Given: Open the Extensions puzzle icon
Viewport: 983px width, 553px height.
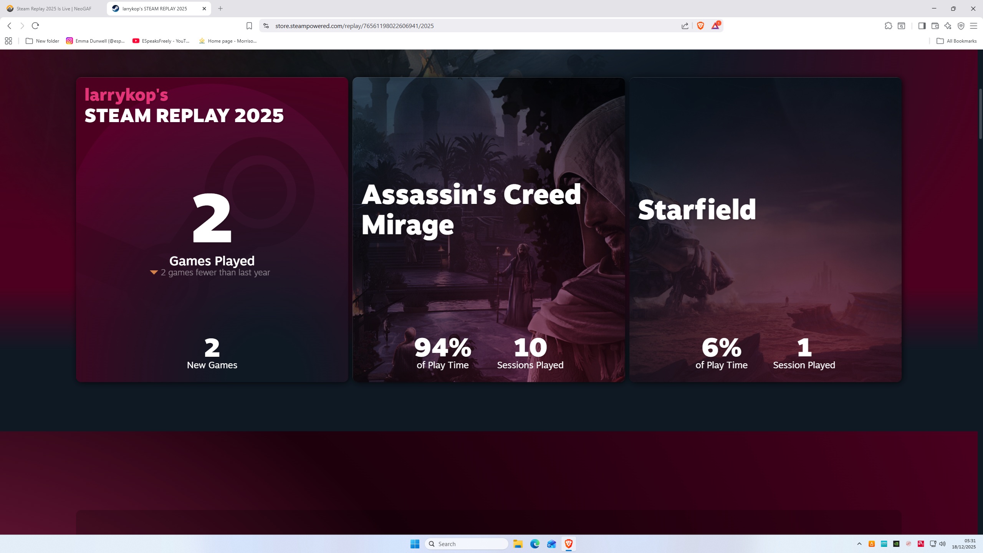Looking at the screenshot, I should tap(888, 26).
